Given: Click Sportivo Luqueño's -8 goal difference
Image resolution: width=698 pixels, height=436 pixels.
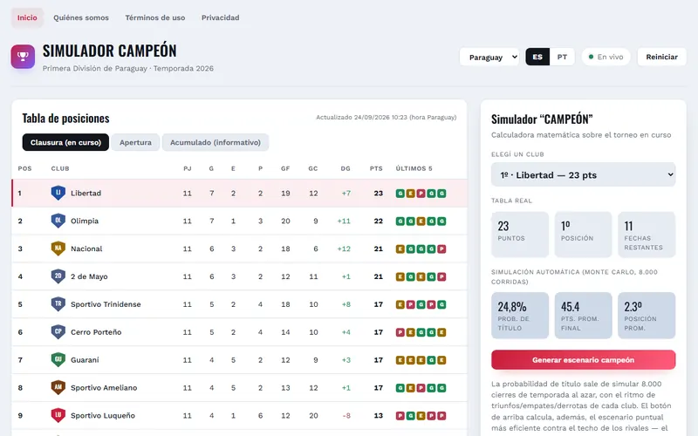Looking at the screenshot, I should [346, 416].
